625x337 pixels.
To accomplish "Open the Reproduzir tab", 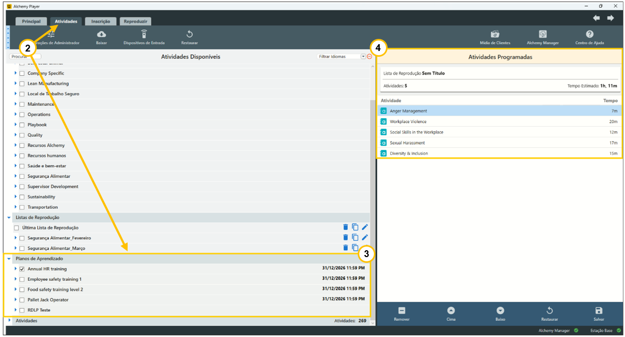I will click(x=136, y=22).
